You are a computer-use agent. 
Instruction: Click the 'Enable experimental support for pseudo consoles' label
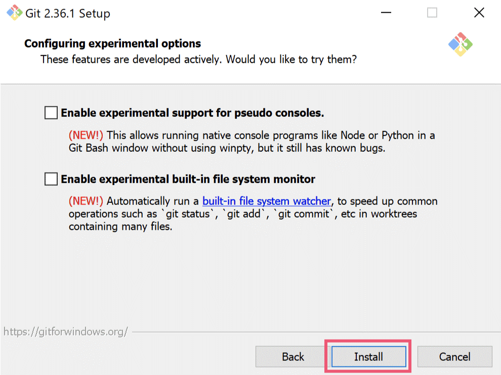point(192,113)
